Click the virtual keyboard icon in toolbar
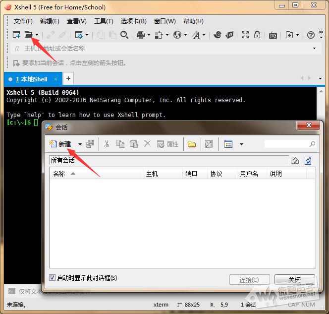The image size is (329, 314). coord(273,35)
